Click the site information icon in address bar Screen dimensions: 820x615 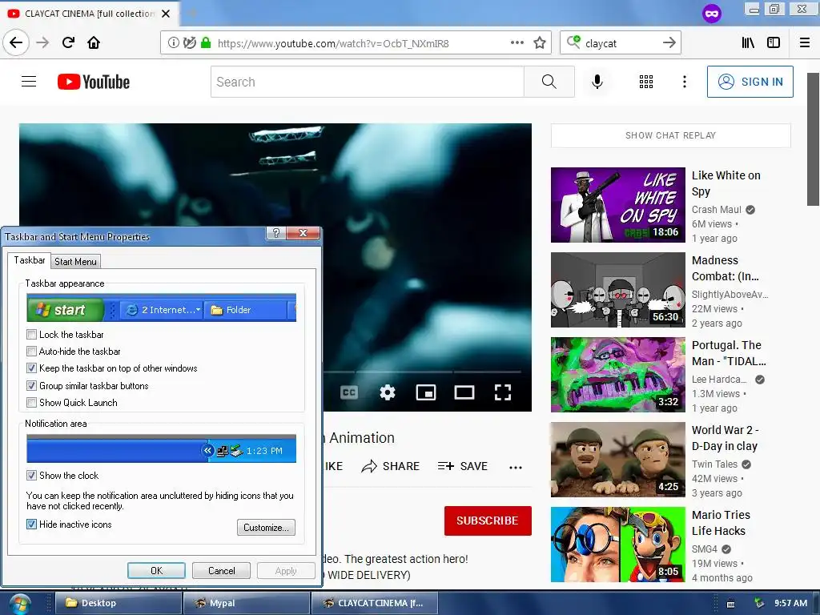point(173,43)
